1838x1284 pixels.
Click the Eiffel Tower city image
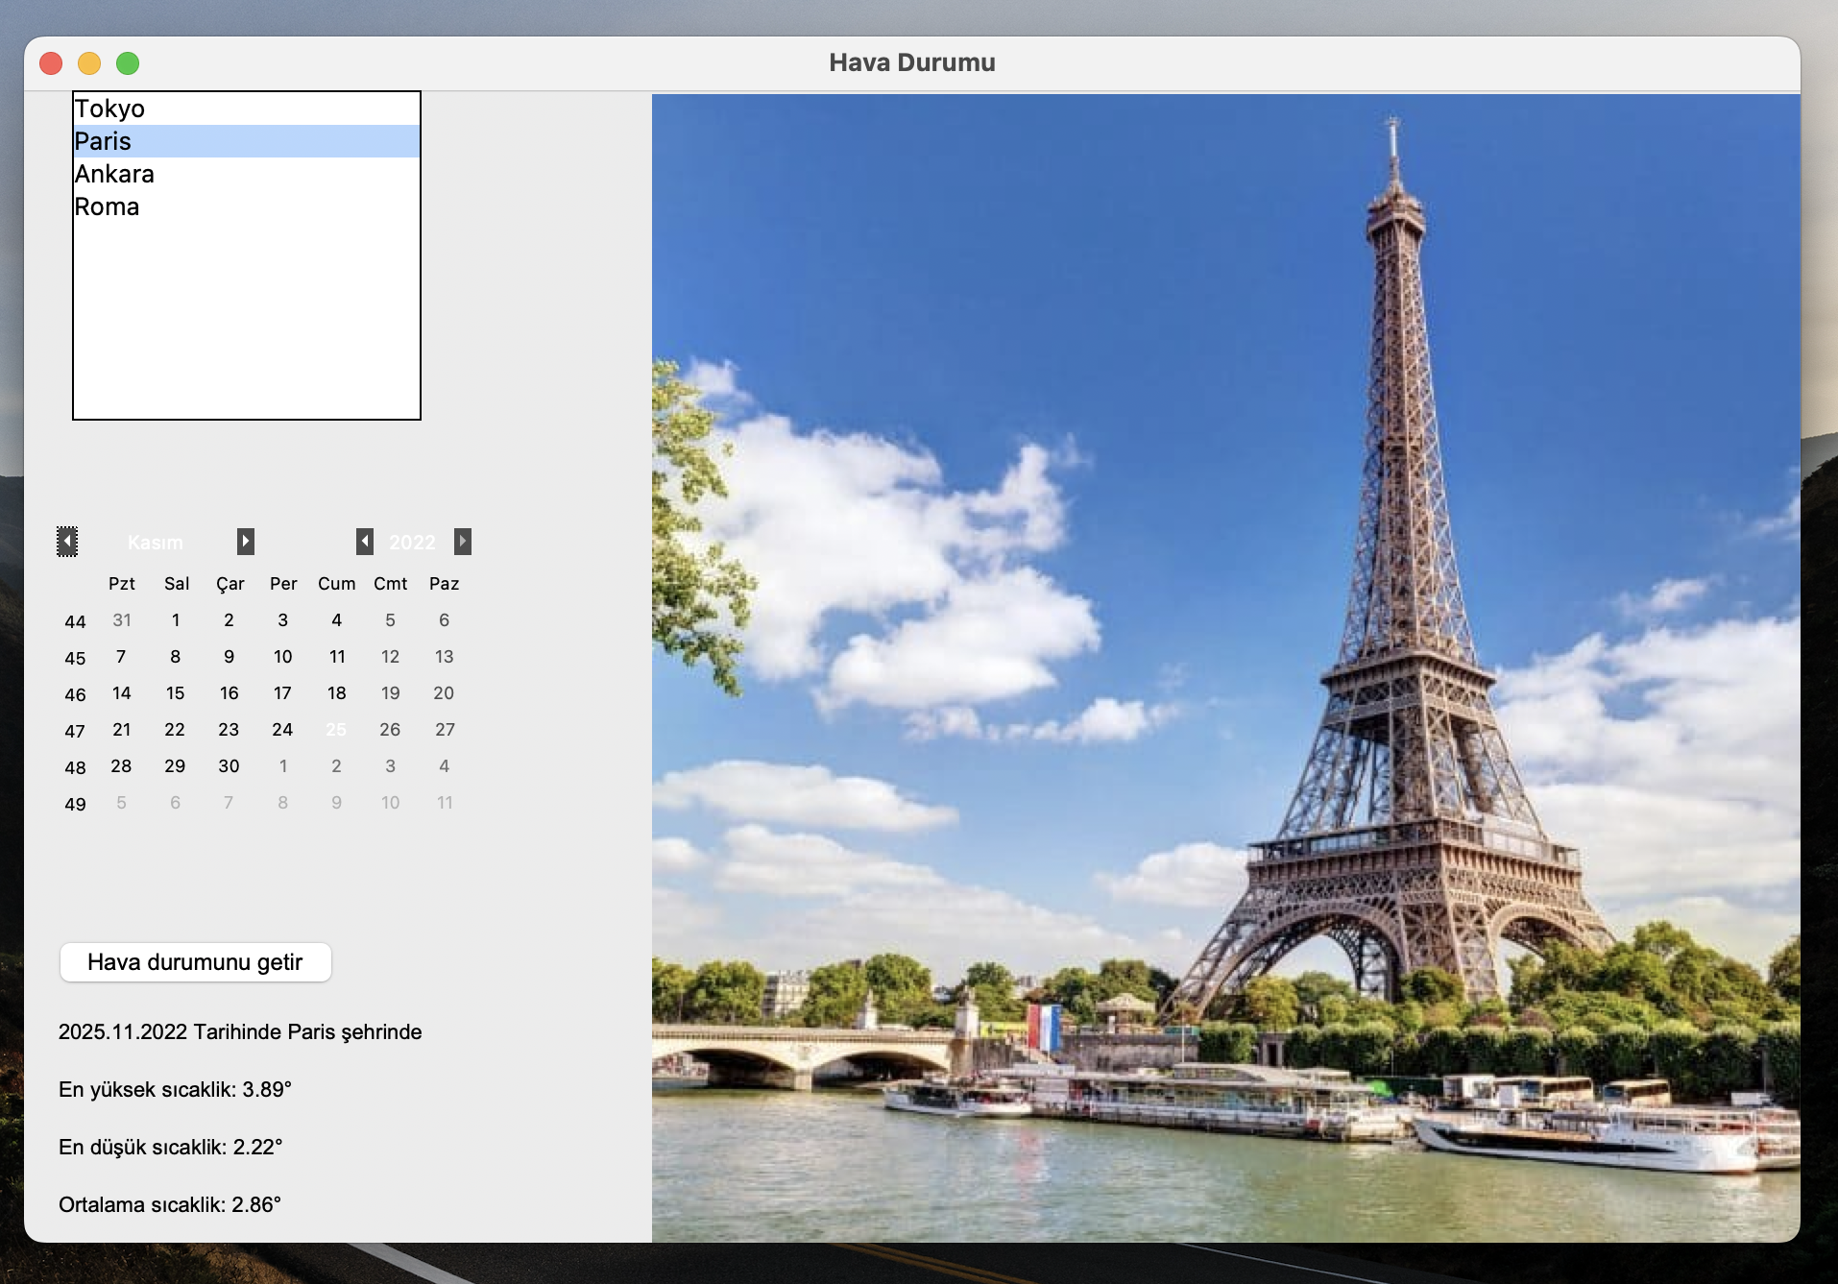1225,667
